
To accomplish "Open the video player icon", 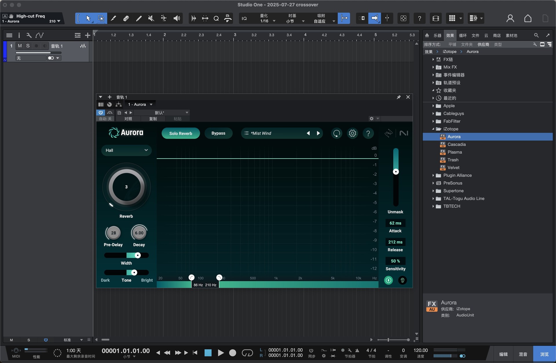I will pyautogui.click(x=436, y=19).
